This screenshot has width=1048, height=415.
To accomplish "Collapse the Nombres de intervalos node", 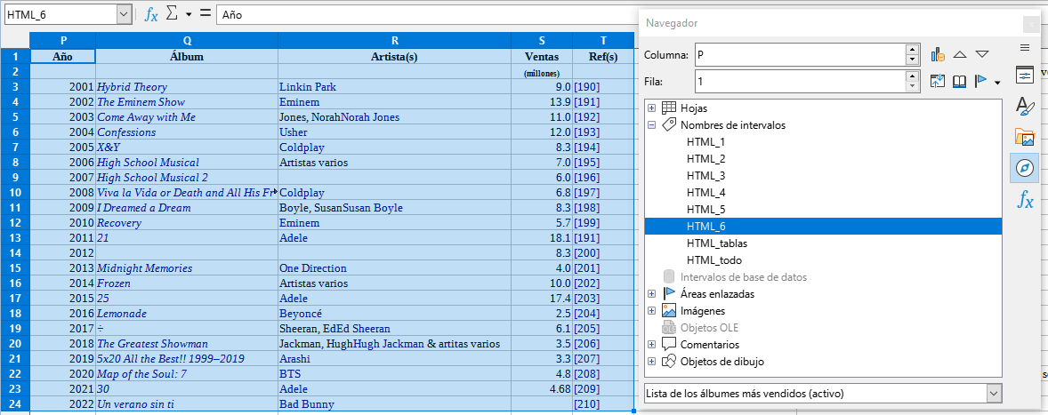I will click(x=651, y=125).
